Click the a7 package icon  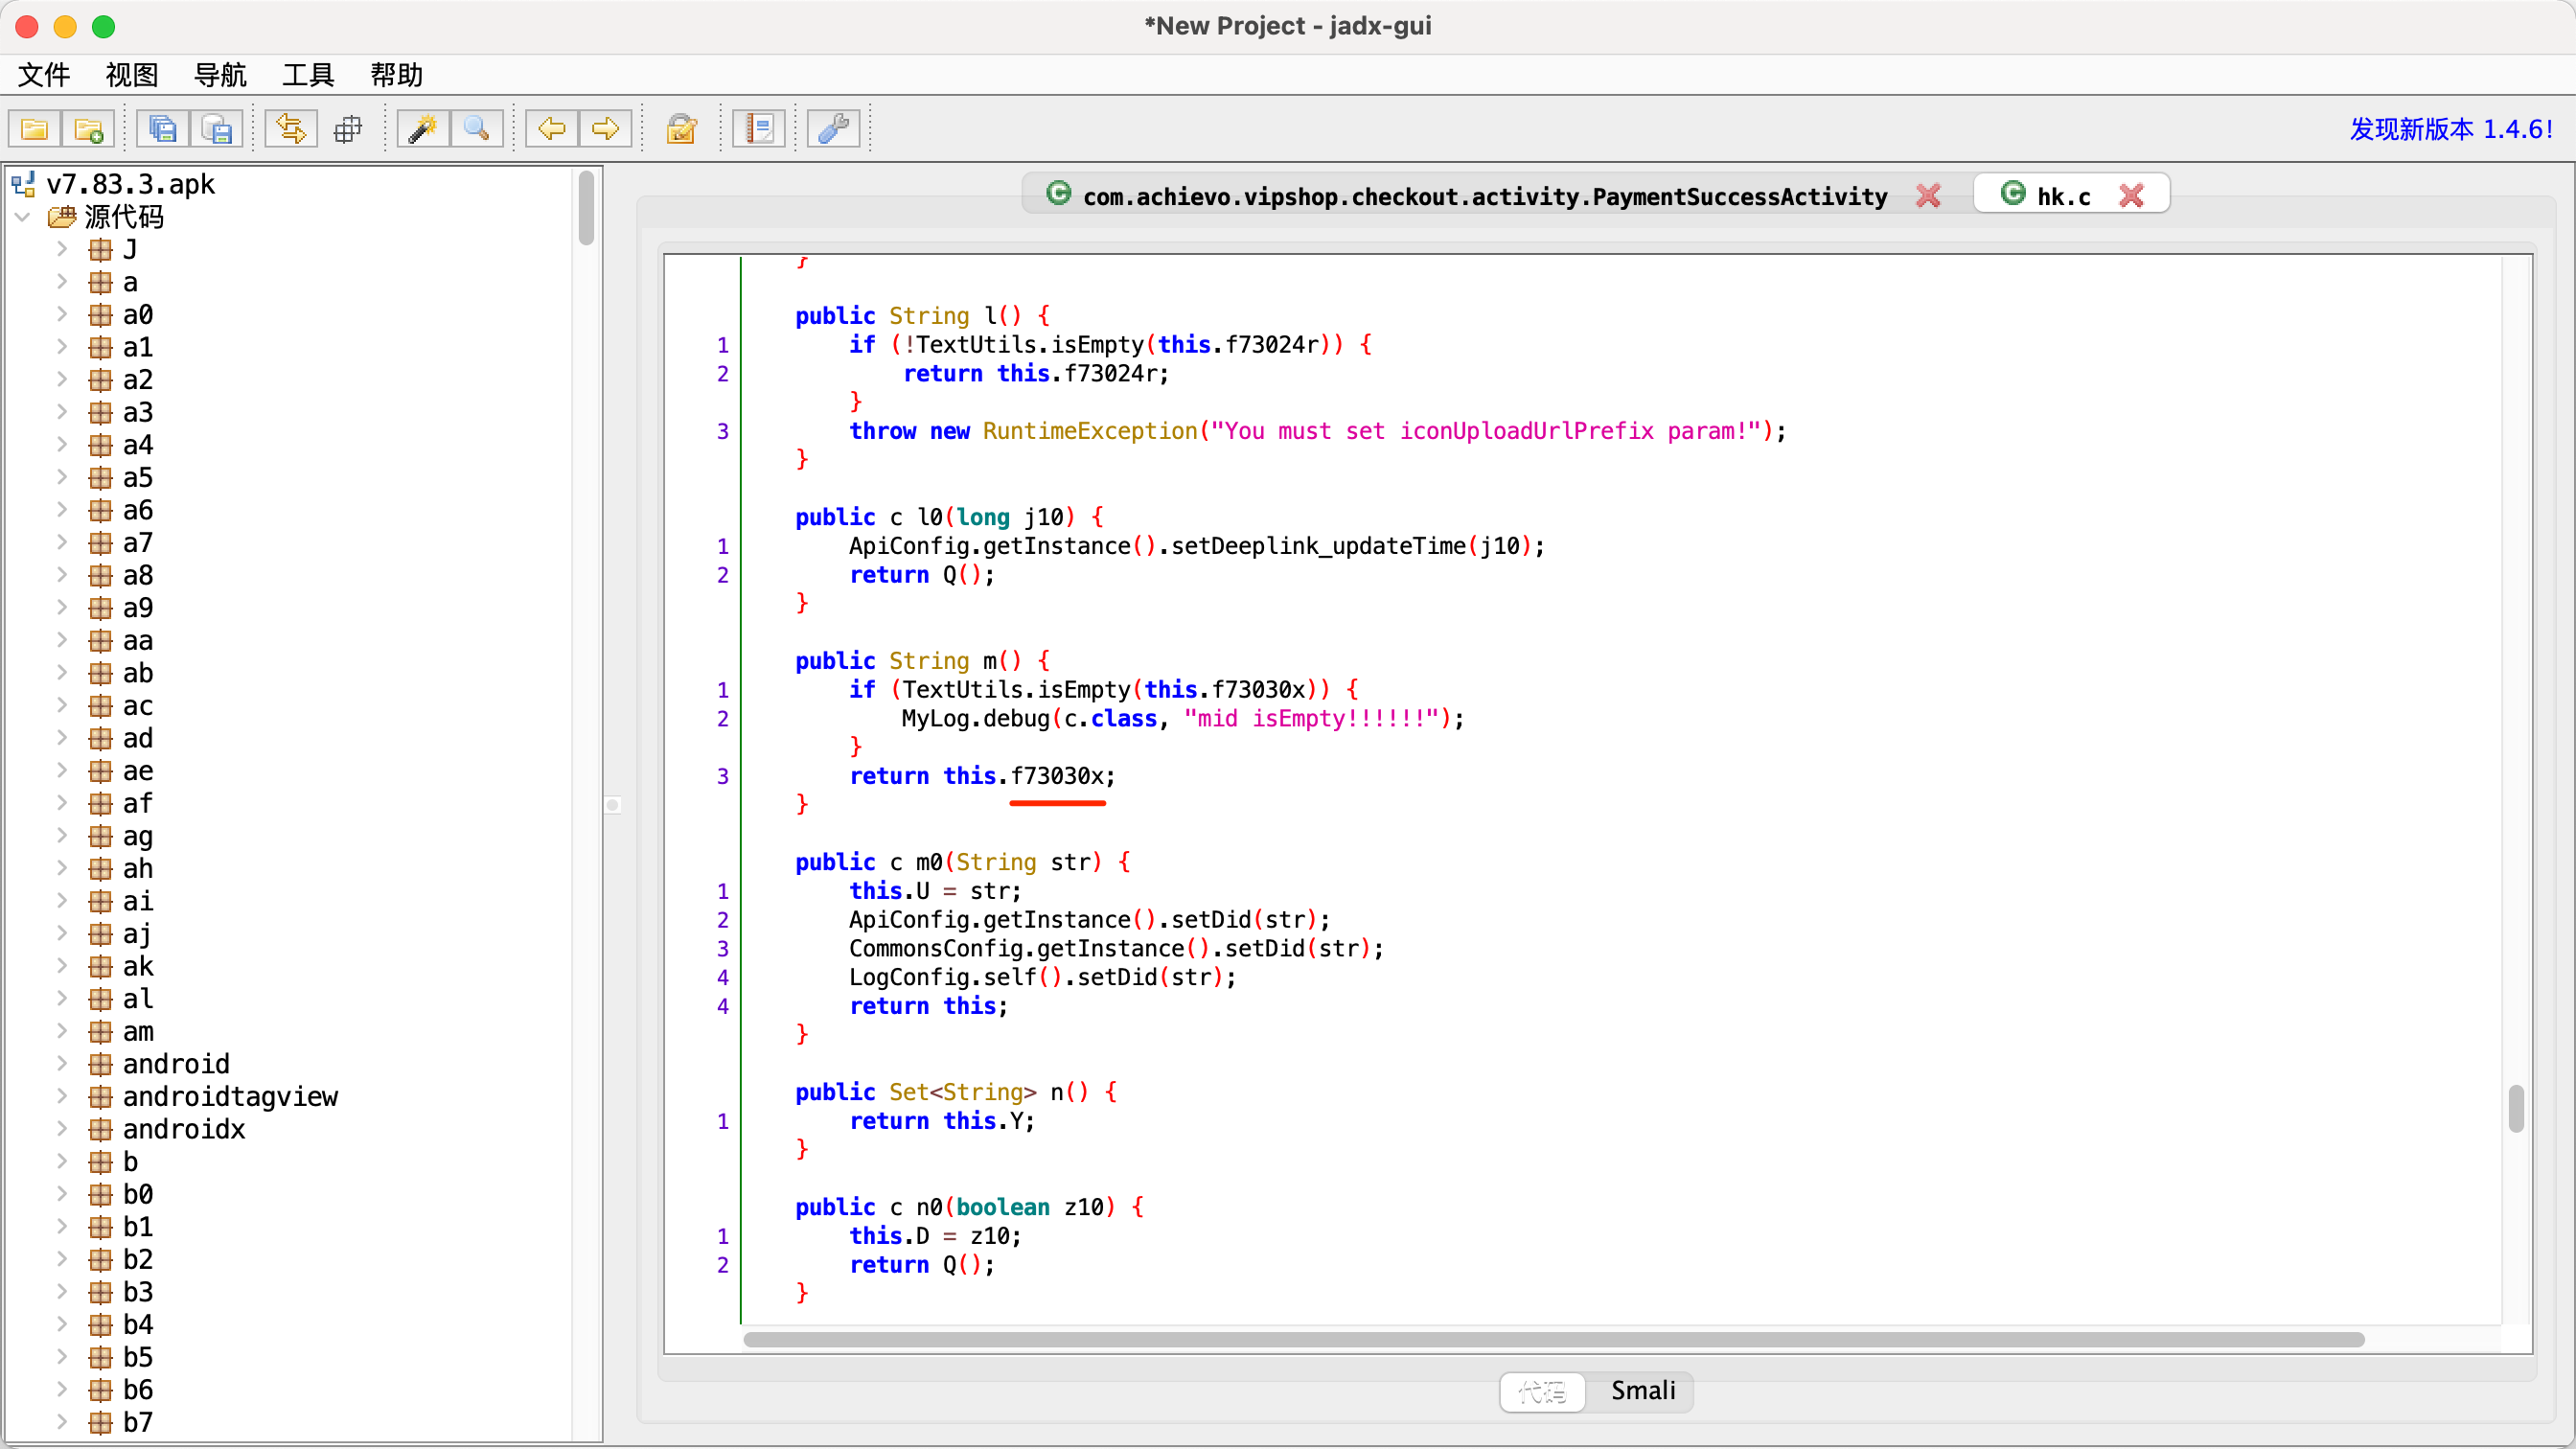coord(100,542)
